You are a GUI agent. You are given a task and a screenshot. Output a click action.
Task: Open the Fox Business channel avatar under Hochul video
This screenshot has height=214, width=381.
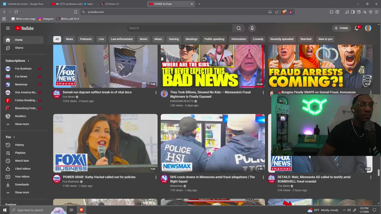pyautogui.click(x=57, y=179)
